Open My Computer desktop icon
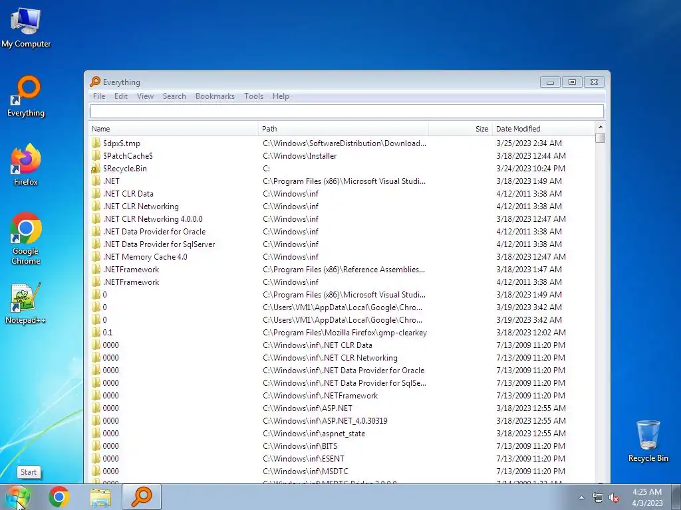 (x=26, y=27)
